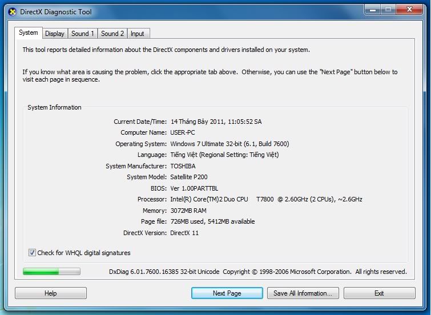Click the DxDiag version copyright text
Viewport: 431px width, 315px height.
258,272
